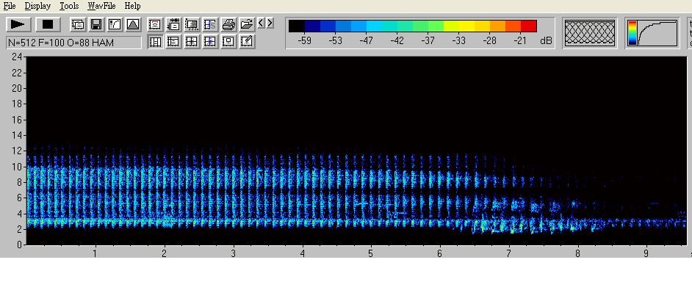Click the N=512 F=100 O=88 HAM parameters field
The width and height of the screenshot is (692, 282).
point(73,43)
